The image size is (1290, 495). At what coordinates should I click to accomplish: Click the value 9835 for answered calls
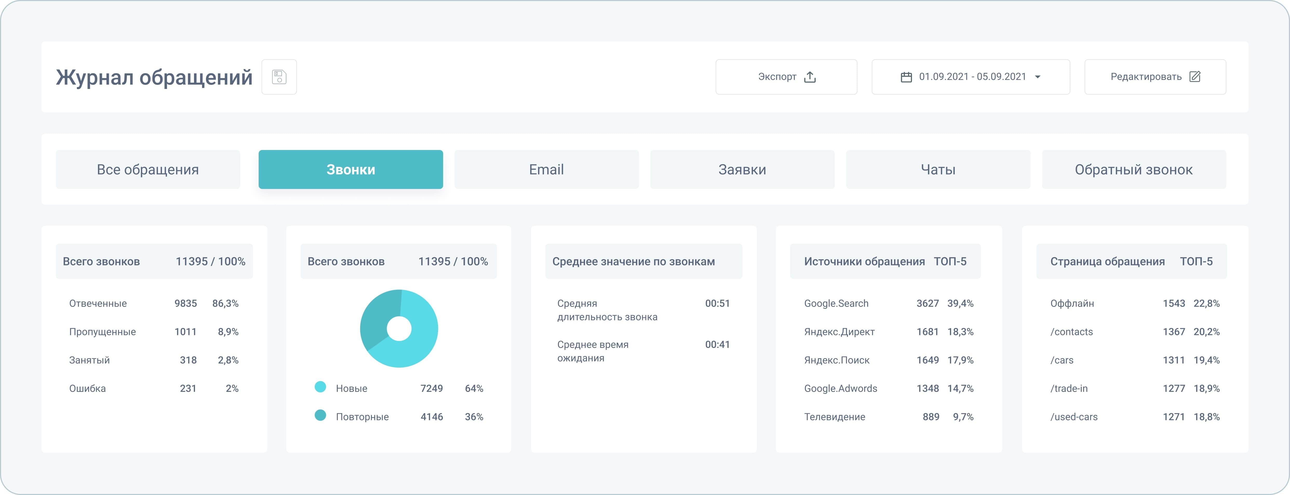click(x=185, y=303)
